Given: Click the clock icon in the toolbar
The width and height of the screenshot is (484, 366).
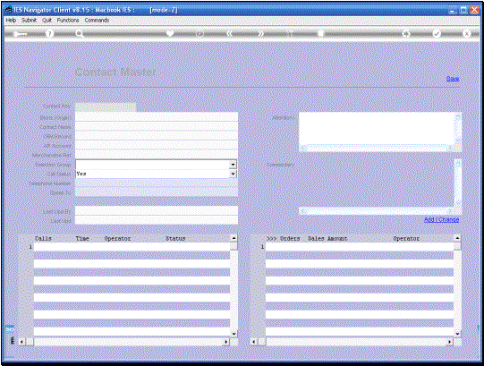Looking at the screenshot, I should [x=200, y=33].
